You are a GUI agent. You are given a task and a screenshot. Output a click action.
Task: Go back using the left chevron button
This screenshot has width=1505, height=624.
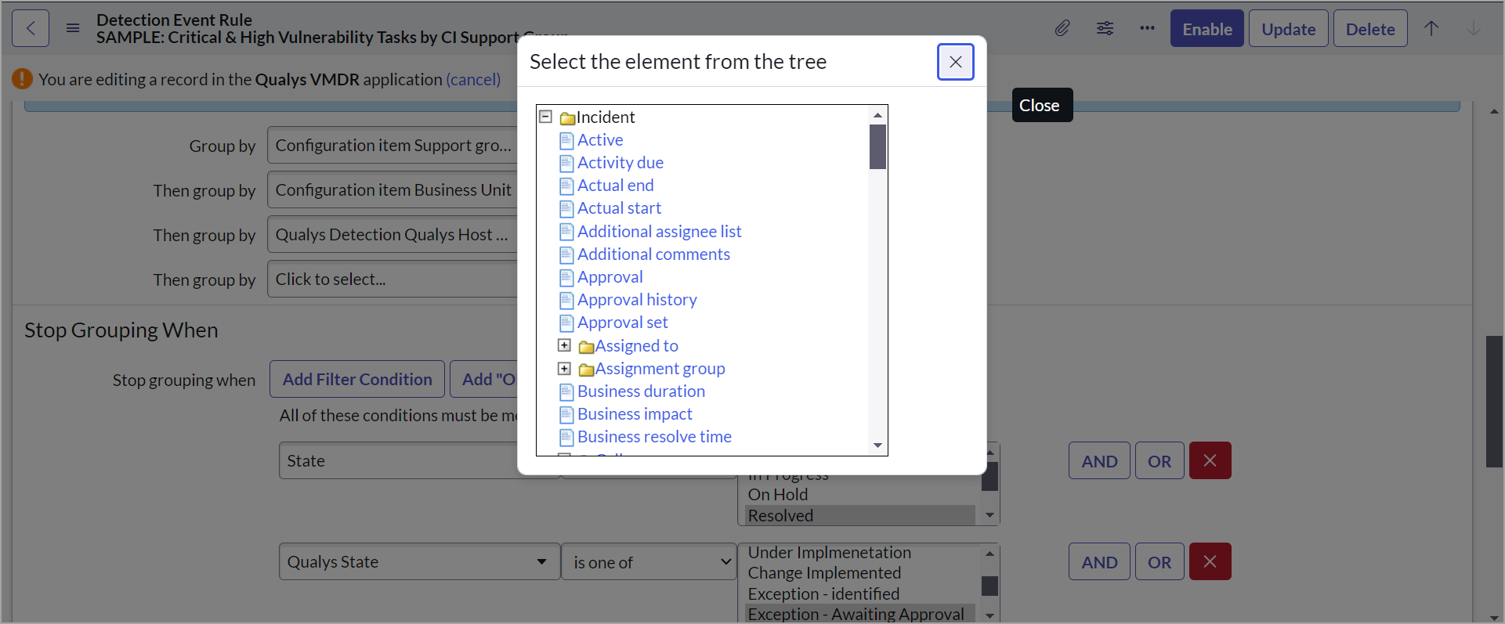(31, 29)
